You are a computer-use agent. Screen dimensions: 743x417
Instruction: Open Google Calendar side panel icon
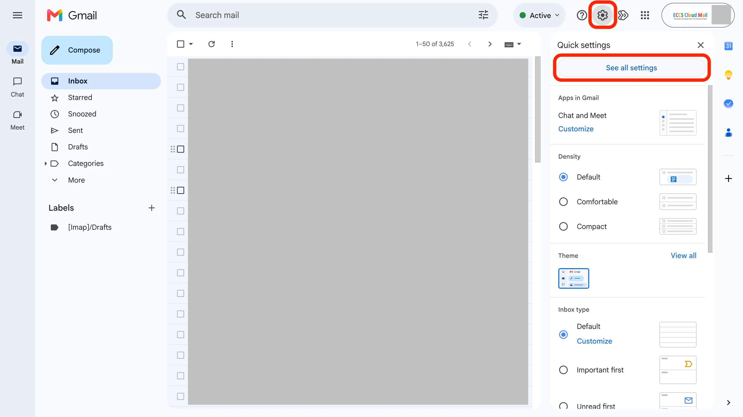pyautogui.click(x=728, y=46)
